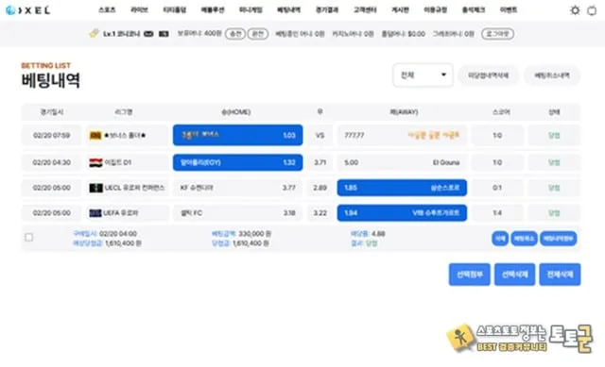605x367 pixels.
Task: Click the 전체삭제 button
Action: [x=560, y=275]
